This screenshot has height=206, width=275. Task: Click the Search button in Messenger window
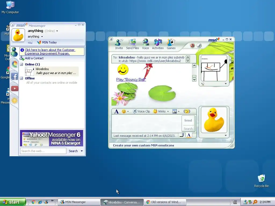73,151
